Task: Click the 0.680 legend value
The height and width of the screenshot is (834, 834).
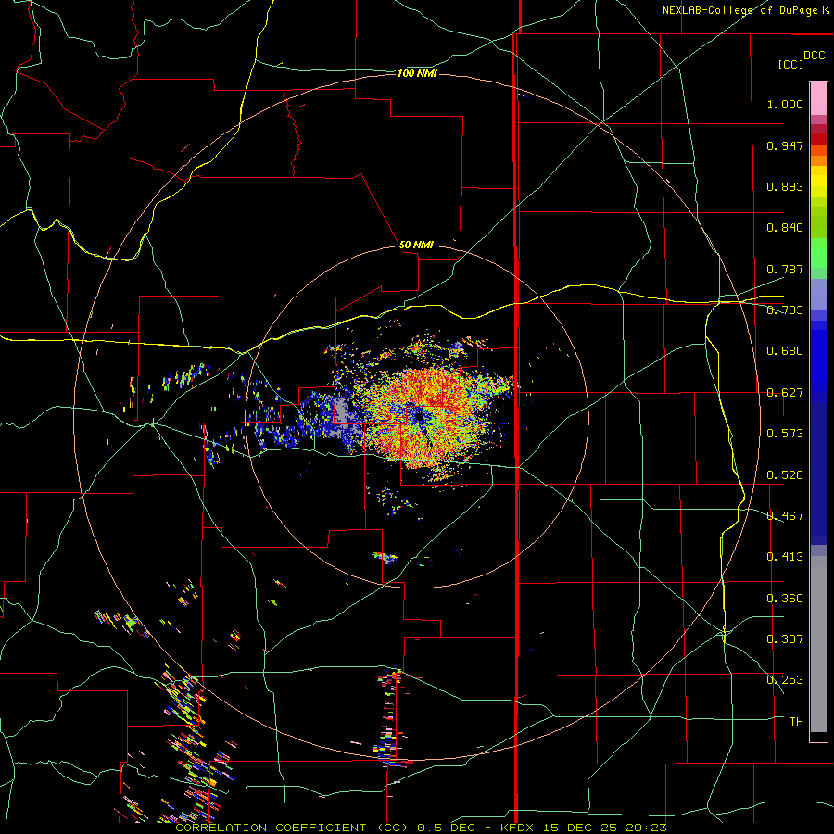Action: [785, 351]
